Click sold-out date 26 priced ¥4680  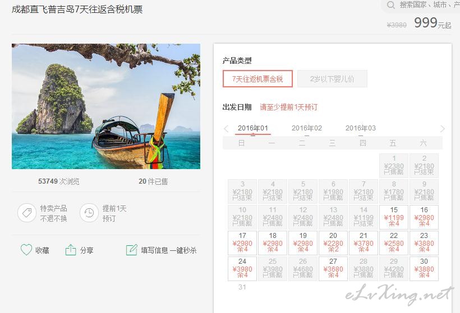(303, 269)
